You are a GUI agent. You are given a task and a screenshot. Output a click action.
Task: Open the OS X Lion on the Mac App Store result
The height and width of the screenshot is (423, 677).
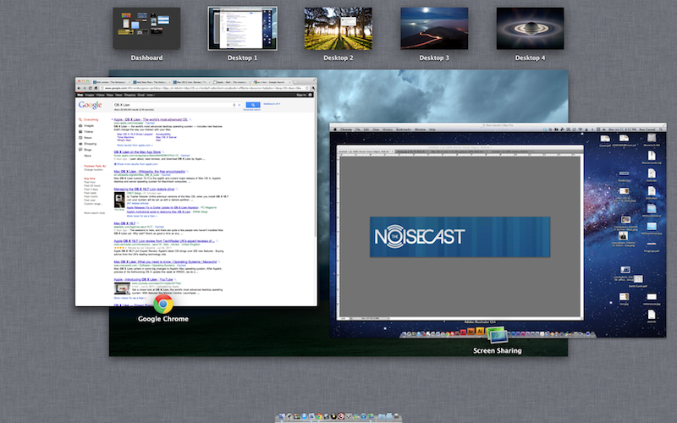point(137,152)
